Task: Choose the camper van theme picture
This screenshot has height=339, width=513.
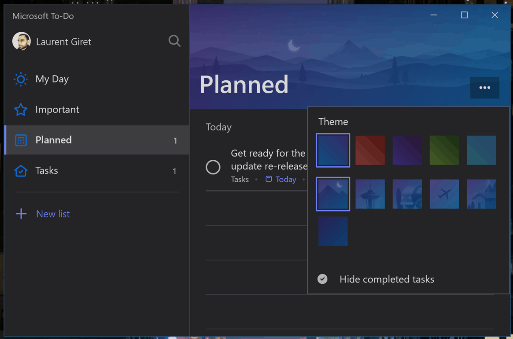Action: [407, 194]
